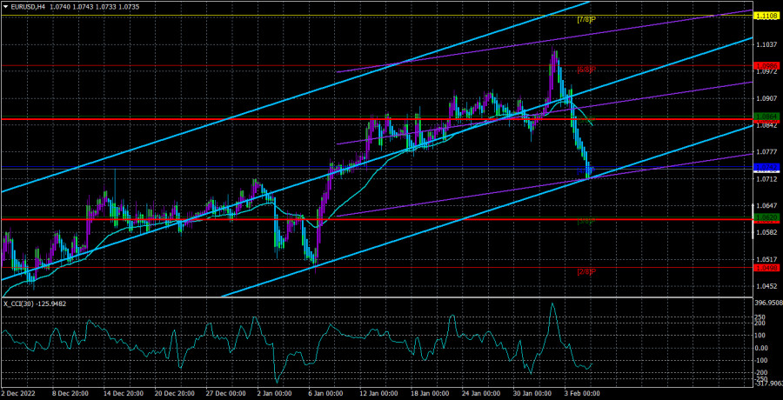The height and width of the screenshot is (400, 783).
Task: Click the 1.0452 price scale value
Action: [767, 287]
